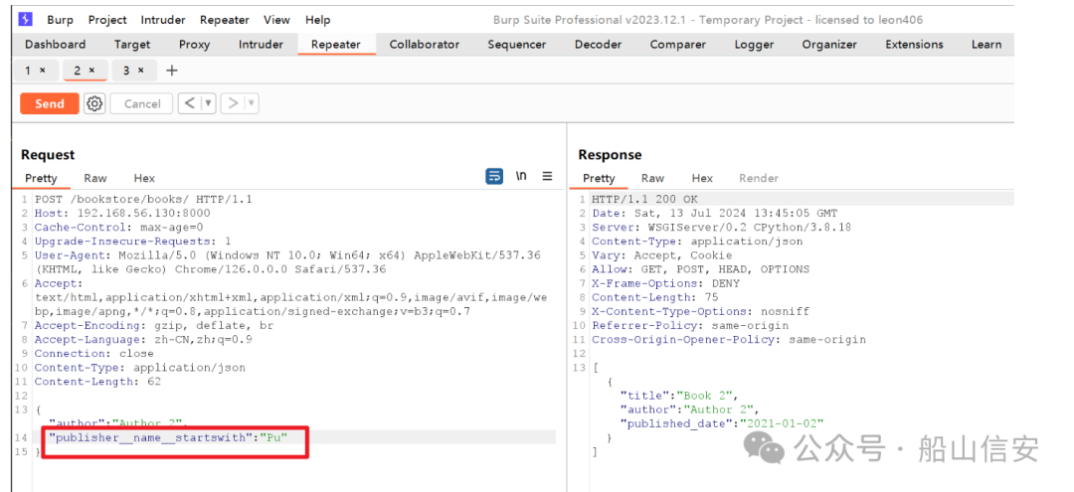Switch to the Logger tab
This screenshot has height=492, width=1074.
tap(754, 45)
